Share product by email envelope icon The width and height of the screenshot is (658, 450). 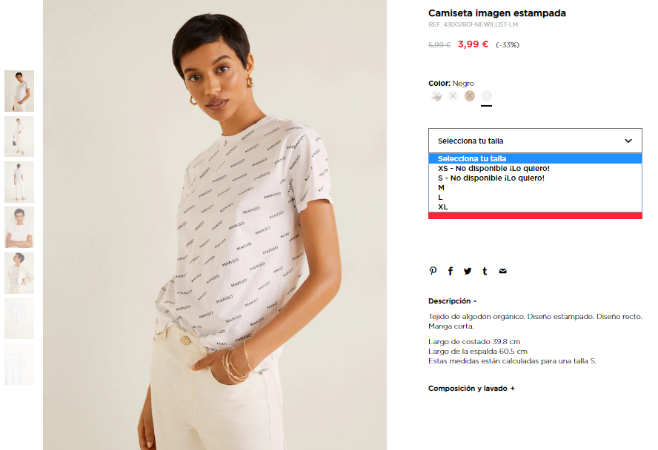pos(502,271)
